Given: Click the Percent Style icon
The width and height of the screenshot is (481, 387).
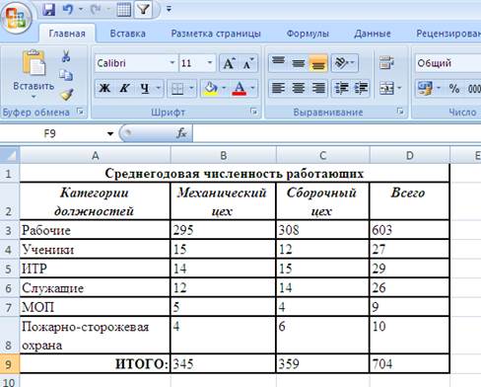Looking at the screenshot, I should point(454,88).
